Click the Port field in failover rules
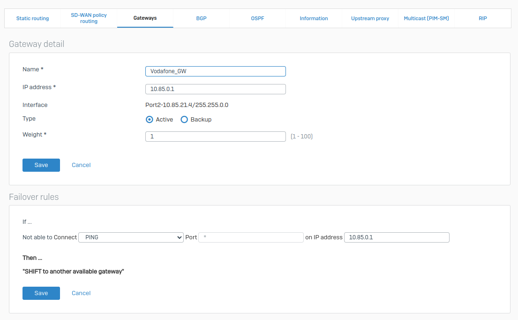Screen dimensions: 518x320 click(x=251, y=237)
